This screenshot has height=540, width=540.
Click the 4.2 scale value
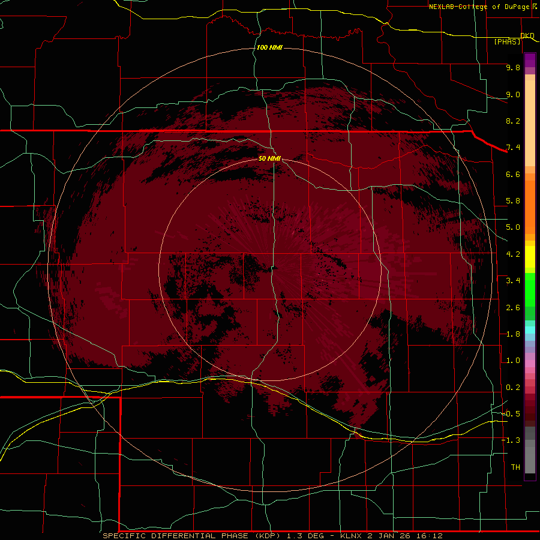click(513, 254)
